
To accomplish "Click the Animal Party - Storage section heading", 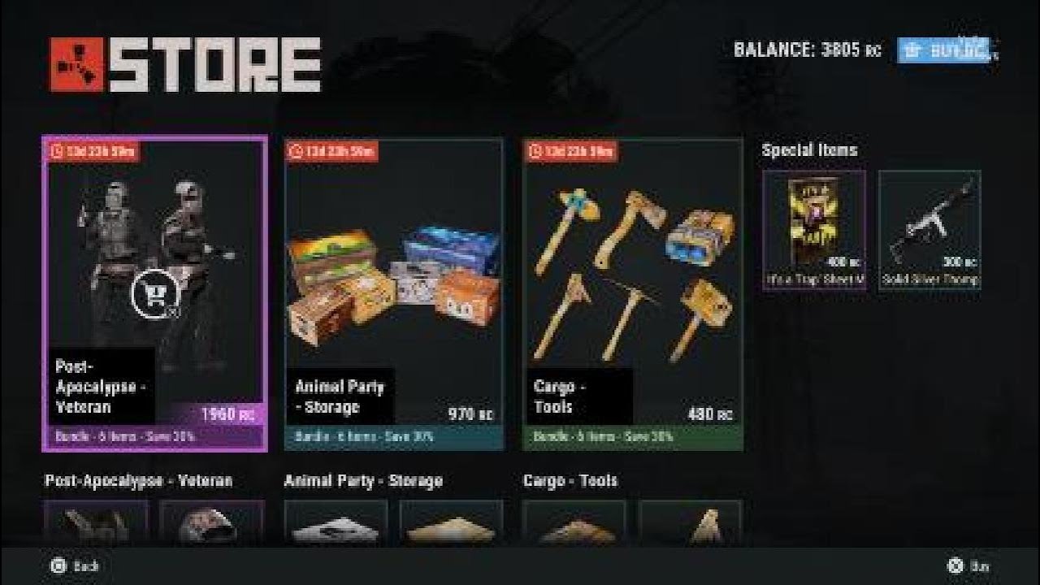I will click(x=363, y=481).
